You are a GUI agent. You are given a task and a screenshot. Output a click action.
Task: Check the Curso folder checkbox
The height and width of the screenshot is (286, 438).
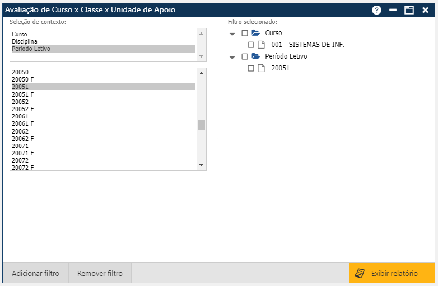(245, 33)
